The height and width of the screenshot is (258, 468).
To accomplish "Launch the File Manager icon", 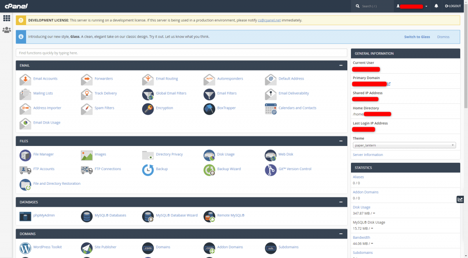I will coord(26,155).
